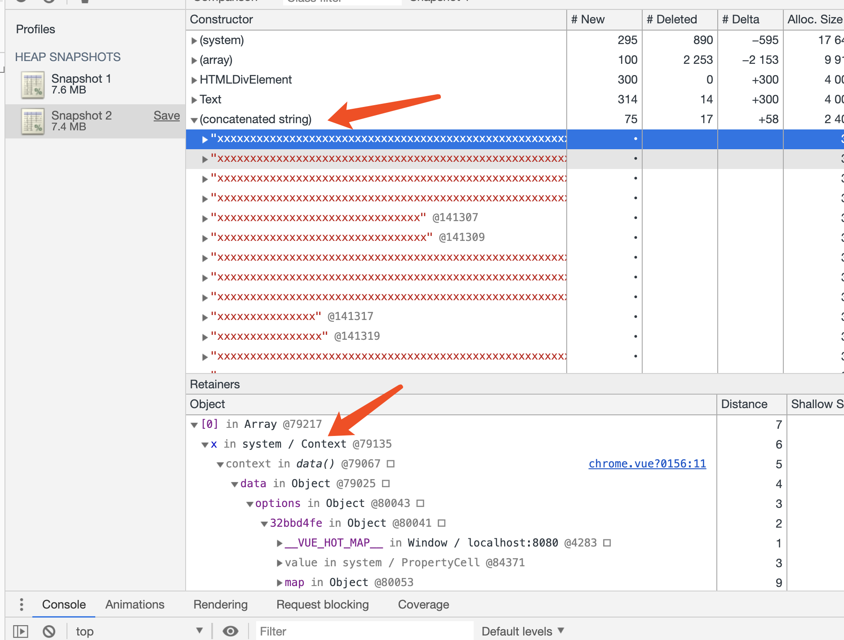Switch to the Coverage drawer tab
This screenshot has width=844, height=640.
[x=423, y=604]
